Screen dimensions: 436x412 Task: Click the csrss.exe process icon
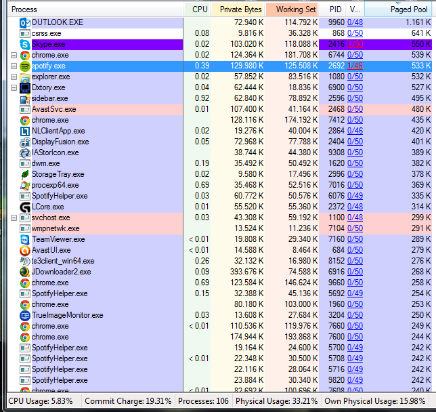coord(25,33)
